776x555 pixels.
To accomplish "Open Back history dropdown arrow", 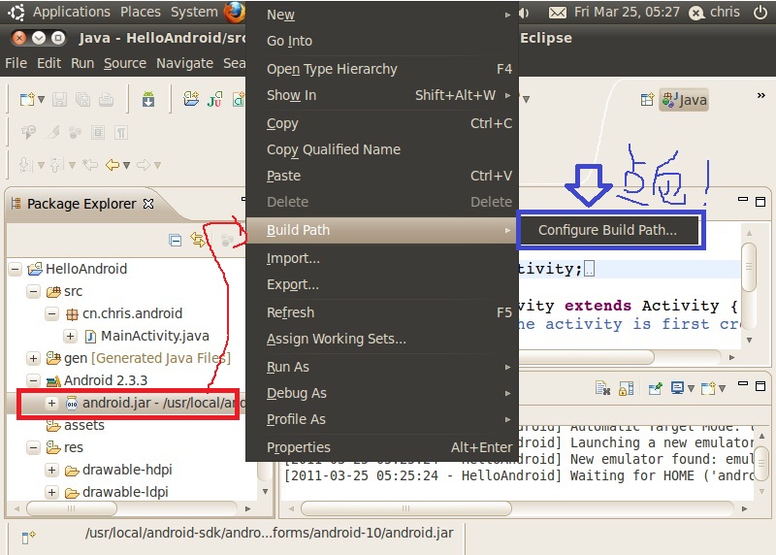I will click(x=127, y=165).
